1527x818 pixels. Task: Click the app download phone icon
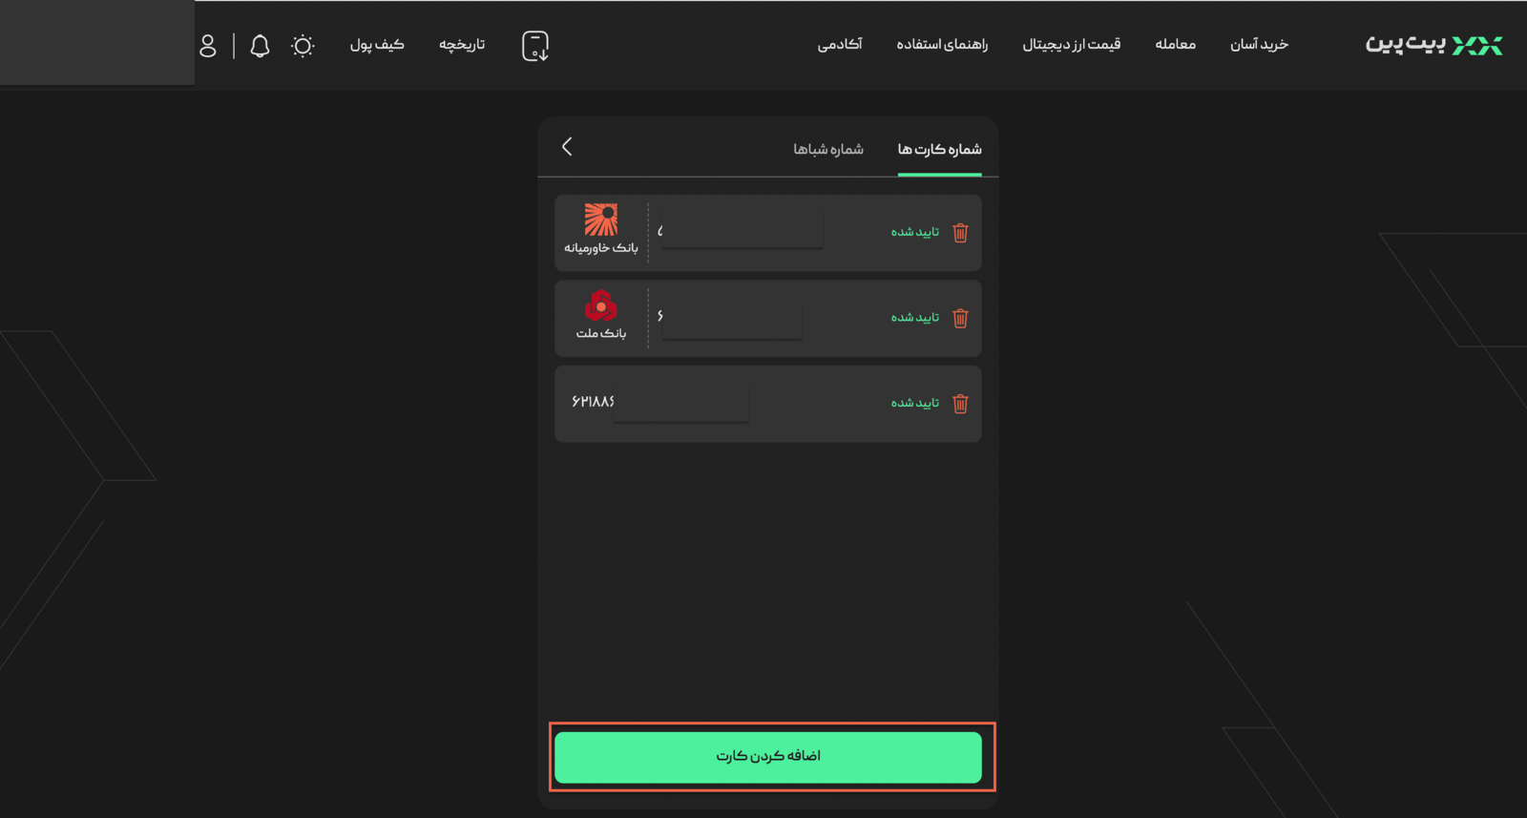coord(535,46)
